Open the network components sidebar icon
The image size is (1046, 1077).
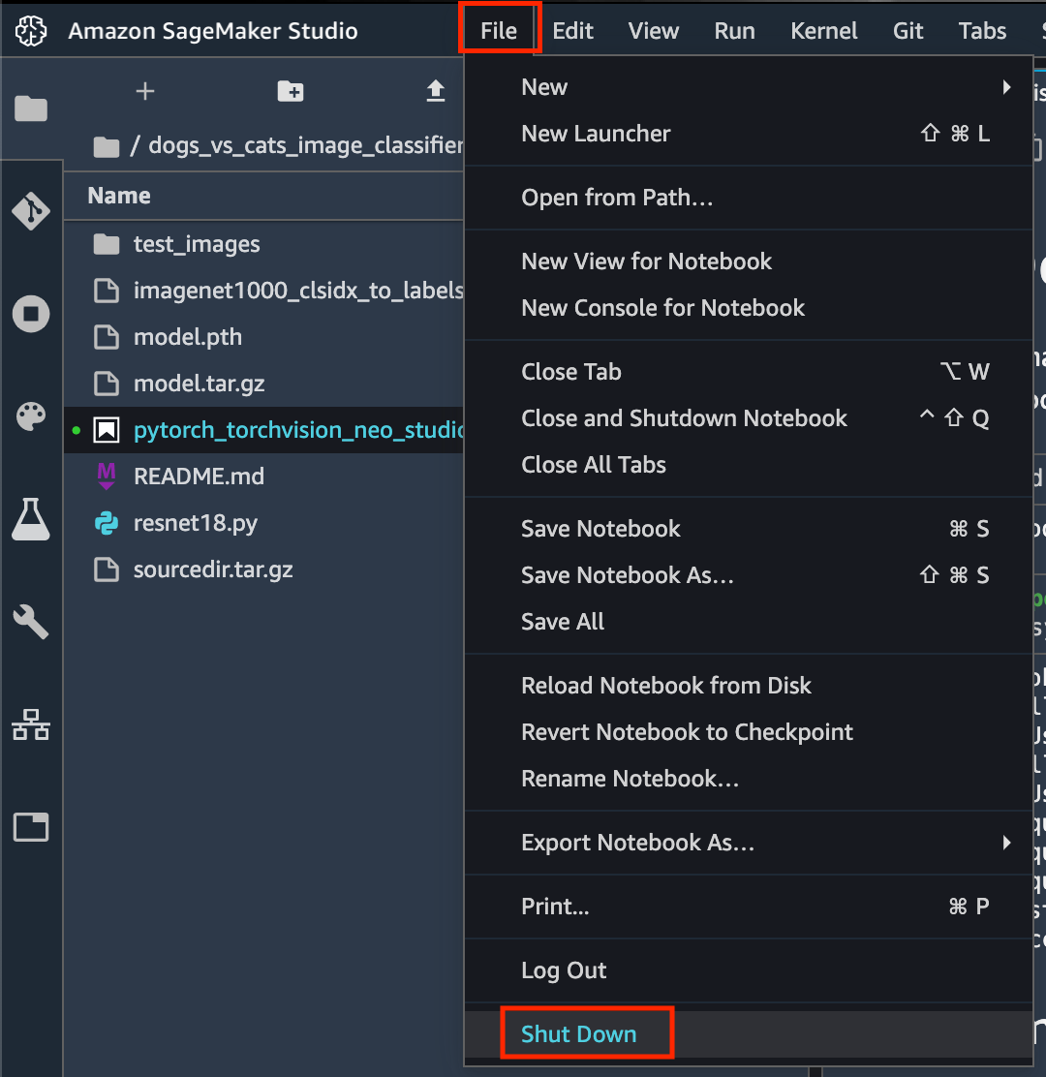coord(31,724)
